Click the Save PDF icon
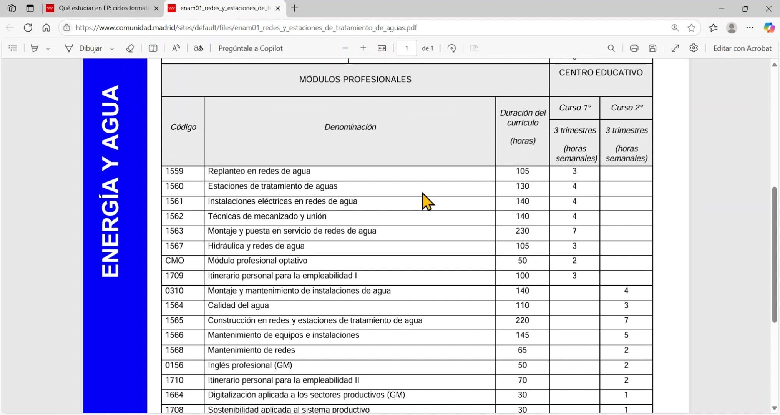Viewport: 780px width, 415px height. (652, 48)
